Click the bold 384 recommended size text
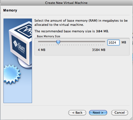The image size is (133, 120). point(99,31)
